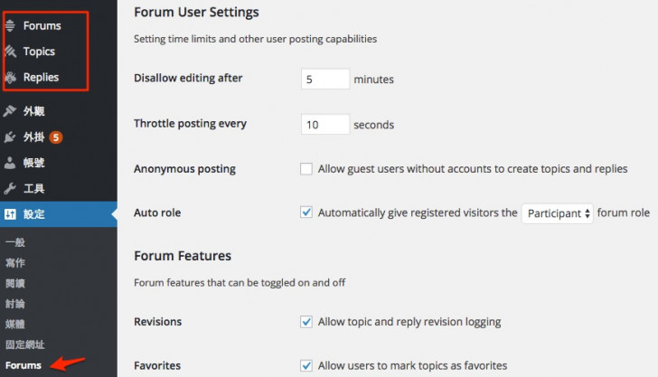Click the 帳號 users person icon
The image size is (658, 377).
10,163
